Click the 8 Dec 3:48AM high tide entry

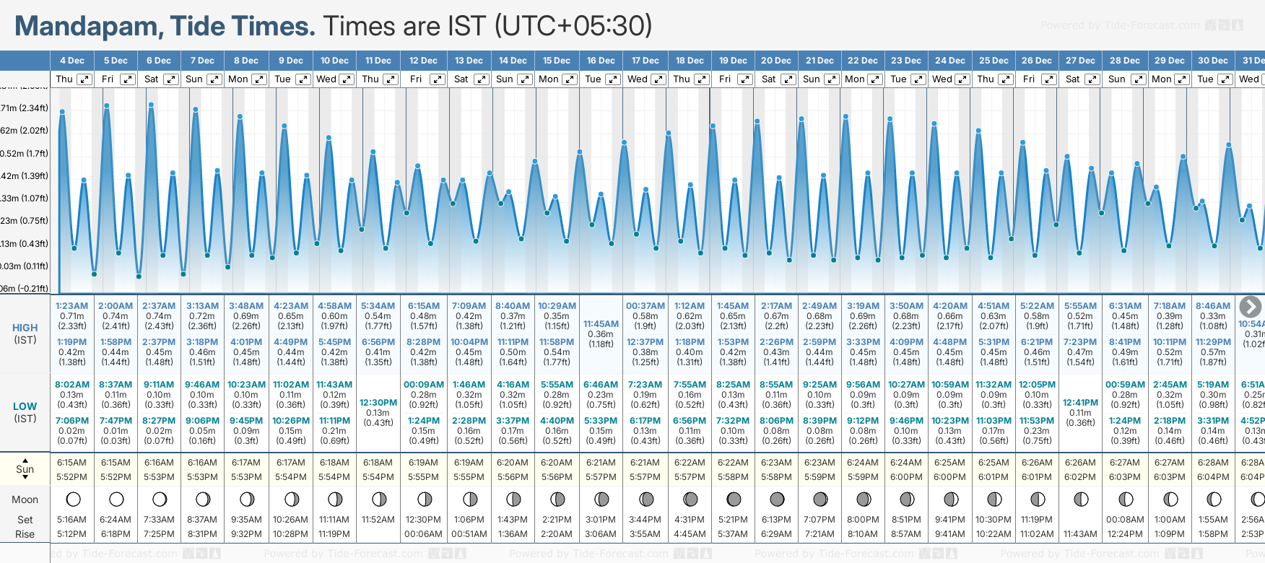pyautogui.click(x=246, y=306)
